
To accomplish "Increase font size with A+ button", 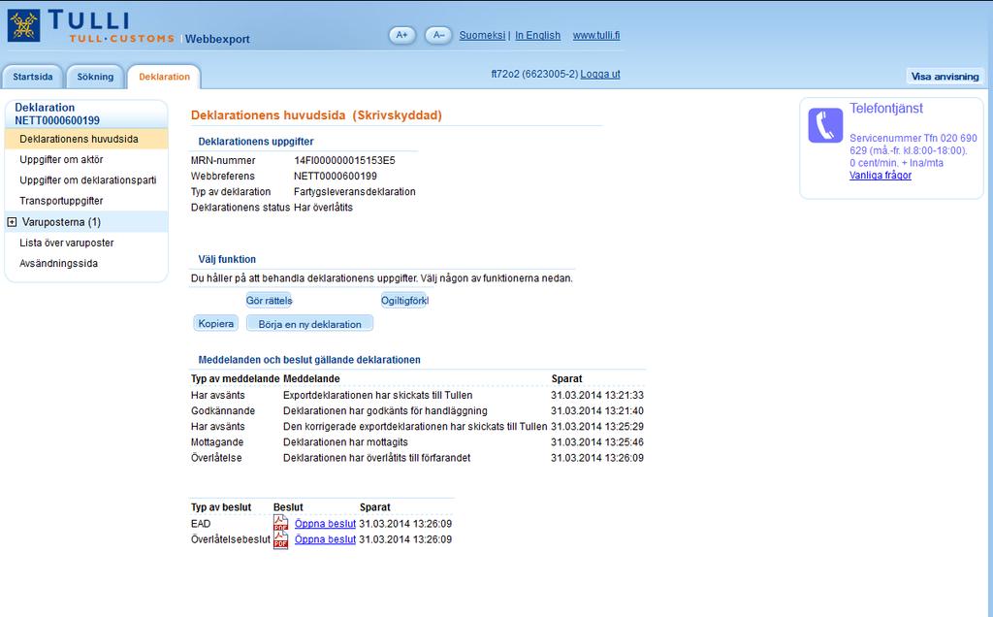I will (402, 36).
